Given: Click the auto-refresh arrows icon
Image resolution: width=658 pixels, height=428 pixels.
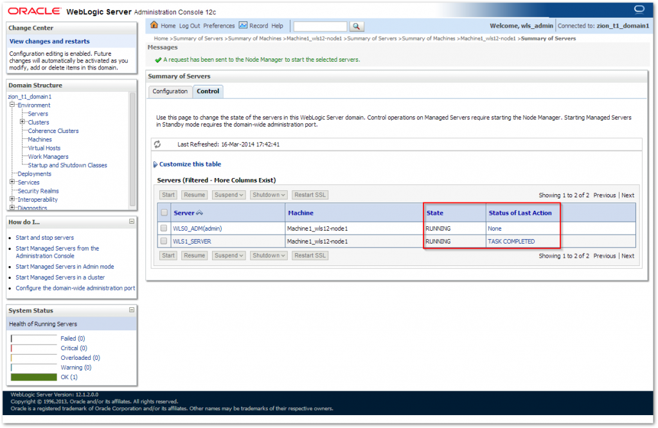Looking at the screenshot, I should pyautogui.click(x=157, y=144).
